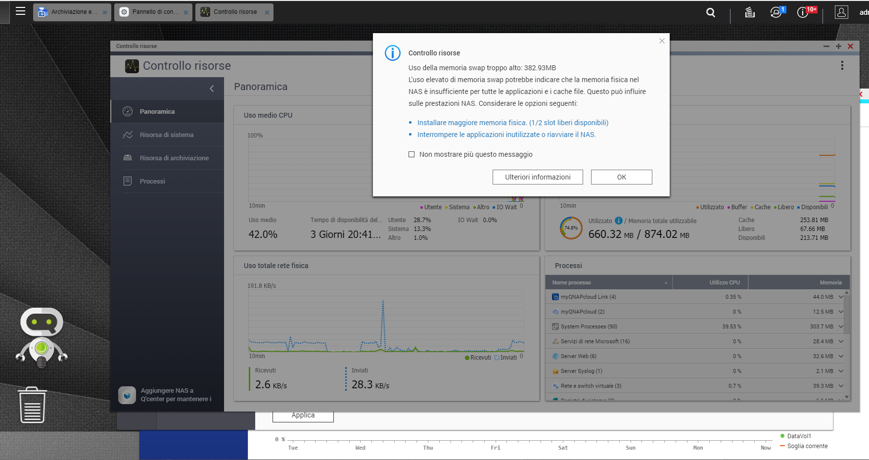Image resolution: width=869 pixels, height=460 pixels.
Task: Click the process list vertical scrollbar
Action: (x=846, y=317)
